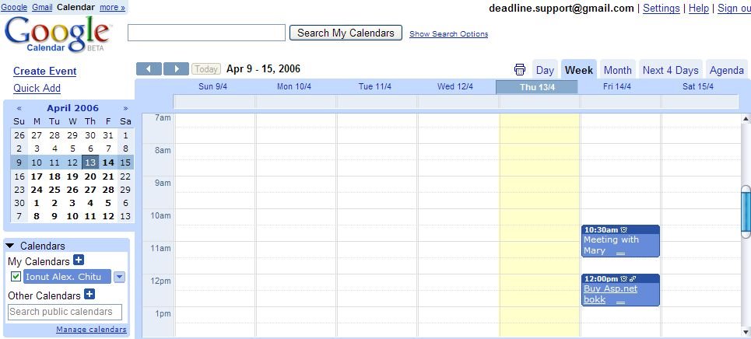Open the Gmail link in top bar

[x=42, y=7]
